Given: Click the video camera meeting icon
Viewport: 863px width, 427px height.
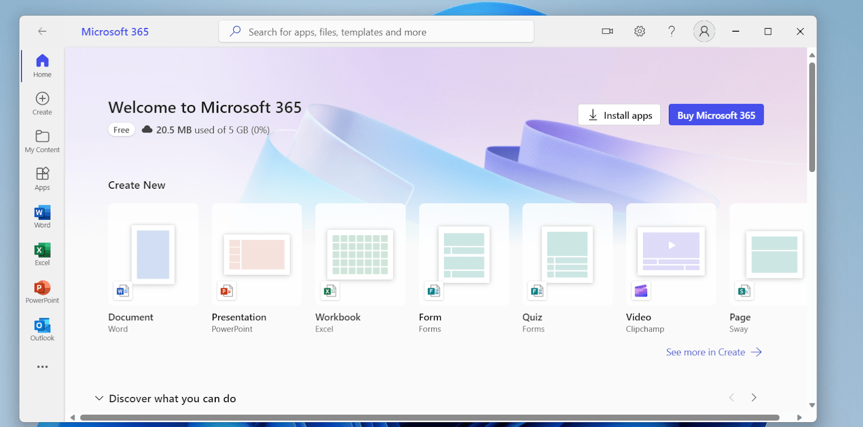Looking at the screenshot, I should [607, 31].
